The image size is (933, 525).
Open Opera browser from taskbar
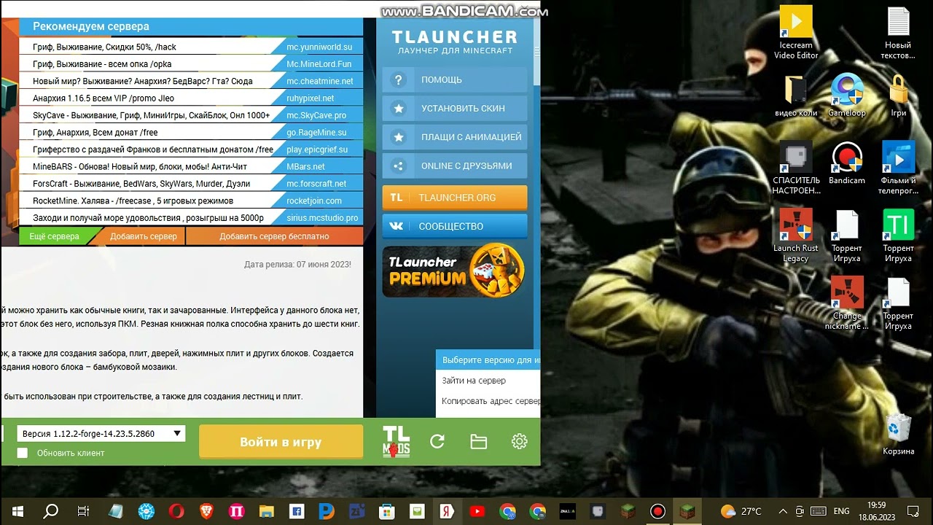click(x=176, y=511)
